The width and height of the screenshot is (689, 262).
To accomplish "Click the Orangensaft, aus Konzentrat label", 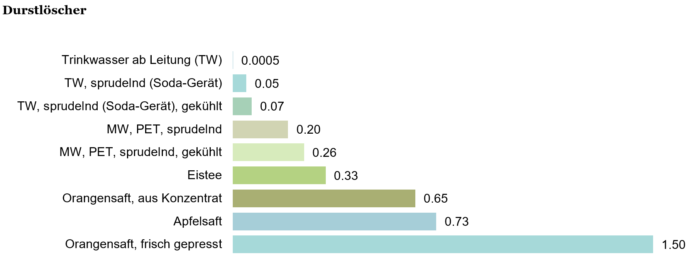I will 142,198.
